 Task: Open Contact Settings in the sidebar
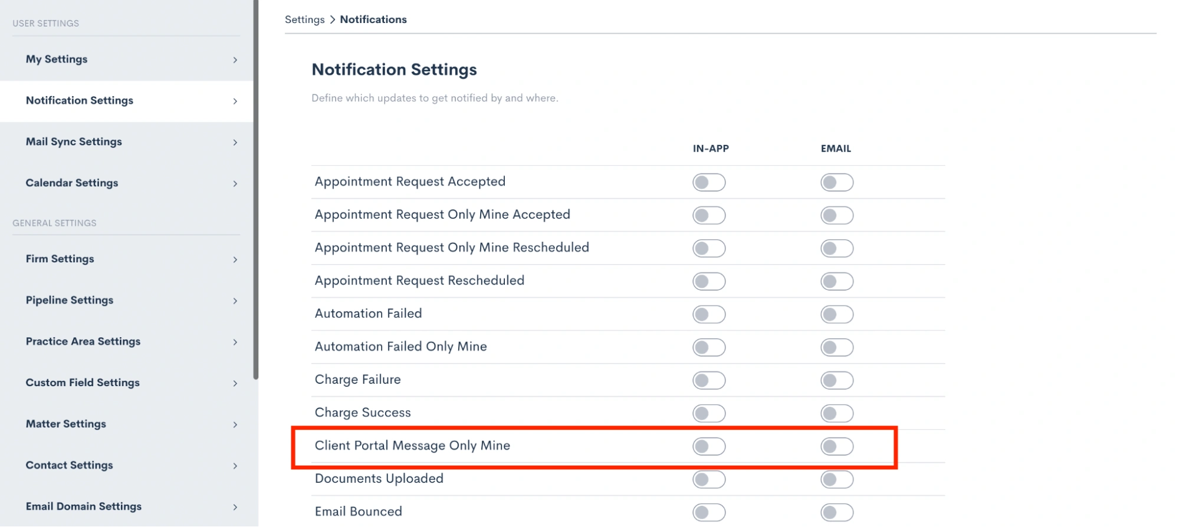126,465
